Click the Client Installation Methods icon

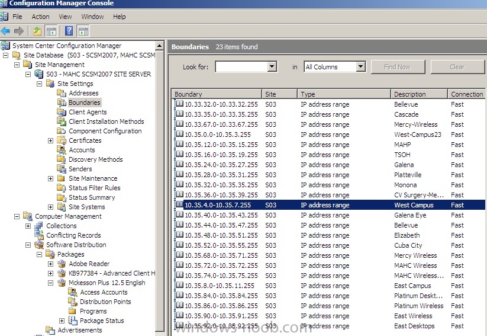[62, 121]
